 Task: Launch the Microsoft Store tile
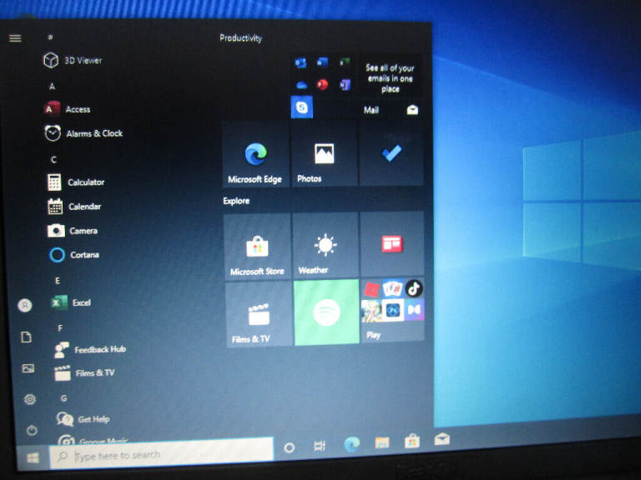(x=257, y=246)
